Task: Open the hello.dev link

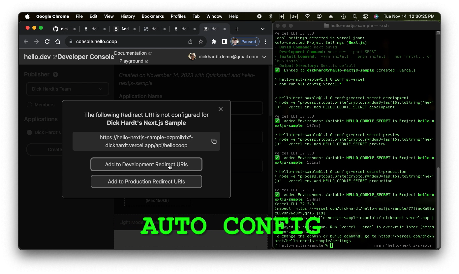Action: [40, 57]
